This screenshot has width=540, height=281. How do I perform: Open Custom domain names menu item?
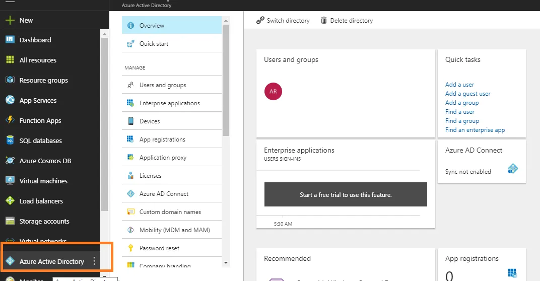click(x=171, y=212)
